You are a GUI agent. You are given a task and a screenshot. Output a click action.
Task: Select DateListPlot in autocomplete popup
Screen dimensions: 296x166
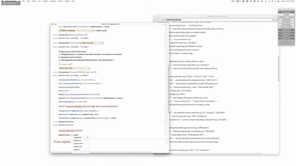tap(79, 143)
